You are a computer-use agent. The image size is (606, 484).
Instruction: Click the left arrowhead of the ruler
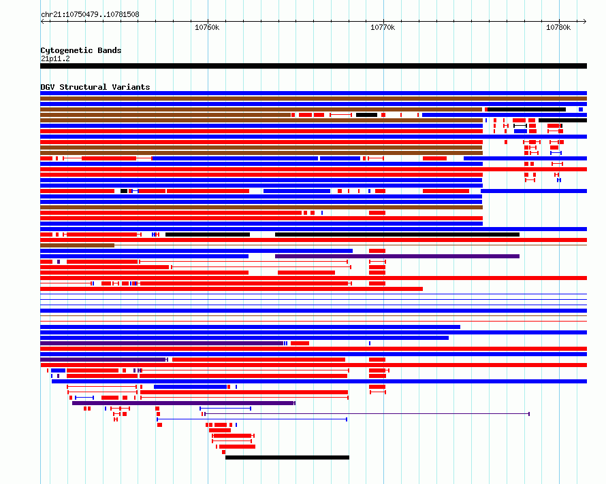pos(42,21)
